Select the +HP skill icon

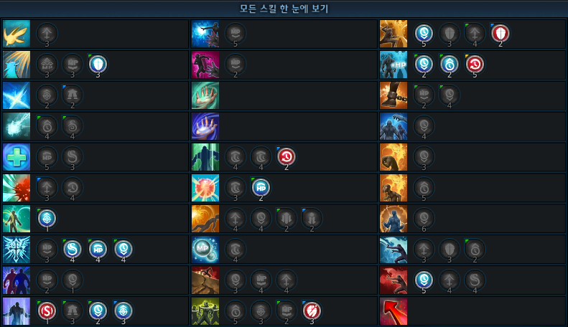(x=394, y=65)
